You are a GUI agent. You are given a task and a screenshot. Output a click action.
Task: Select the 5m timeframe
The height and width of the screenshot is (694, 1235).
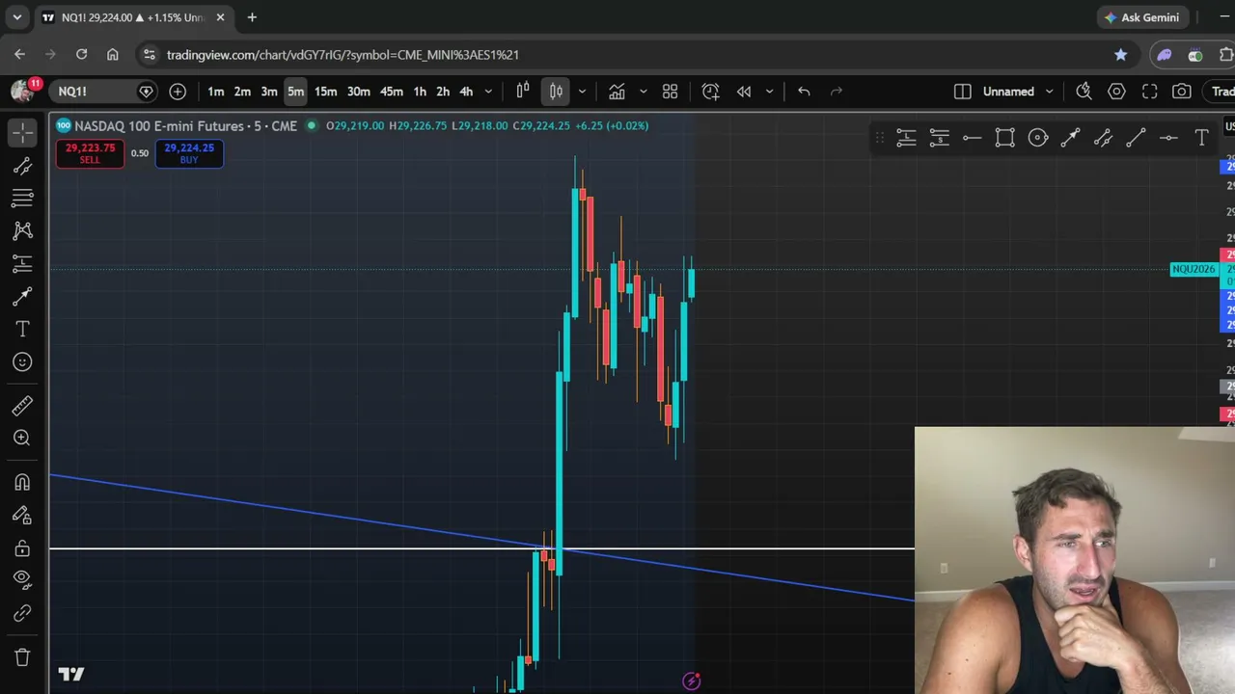(x=295, y=92)
